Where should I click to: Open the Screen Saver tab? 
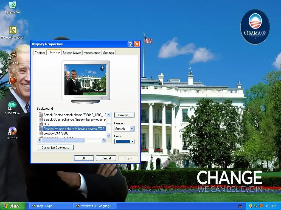pos(72,53)
